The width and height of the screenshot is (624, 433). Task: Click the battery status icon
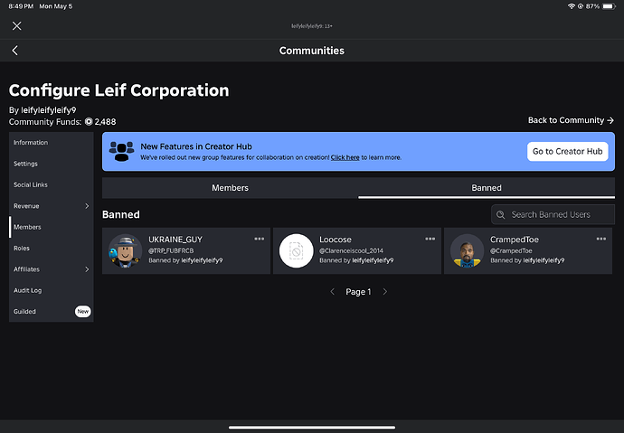pyautogui.click(x=609, y=6)
